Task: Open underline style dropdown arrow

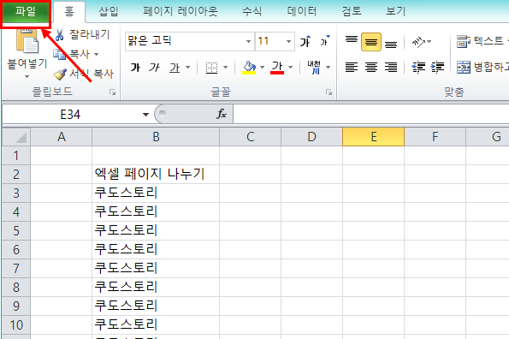Action: [188, 68]
